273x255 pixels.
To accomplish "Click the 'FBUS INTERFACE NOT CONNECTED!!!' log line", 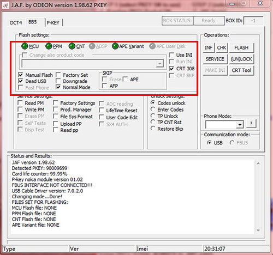I will (x=52, y=185).
